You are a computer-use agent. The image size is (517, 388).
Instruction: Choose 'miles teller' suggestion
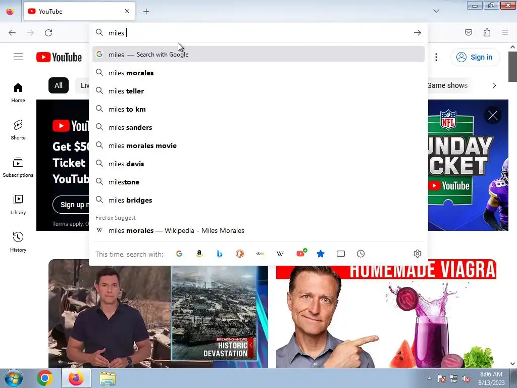pos(258,91)
